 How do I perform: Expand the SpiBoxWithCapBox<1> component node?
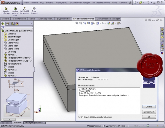[2, 58]
